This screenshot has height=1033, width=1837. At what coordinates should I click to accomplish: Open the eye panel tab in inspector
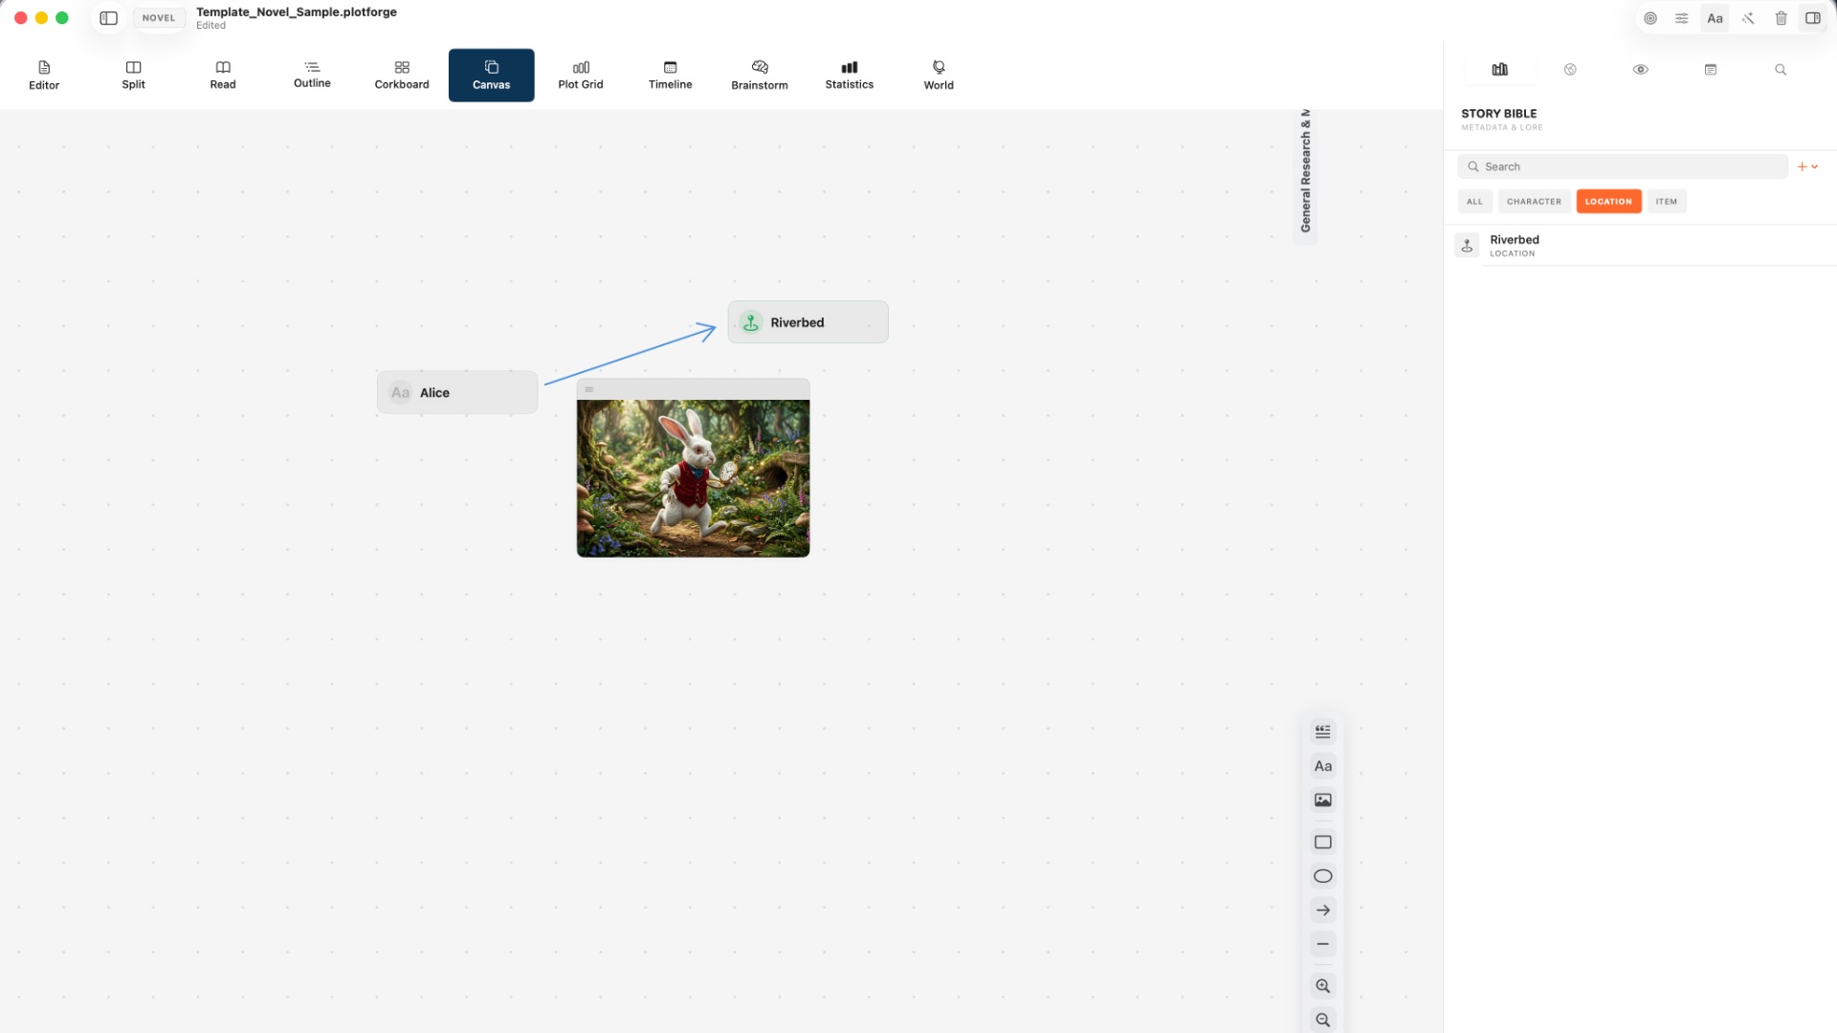1640,69
